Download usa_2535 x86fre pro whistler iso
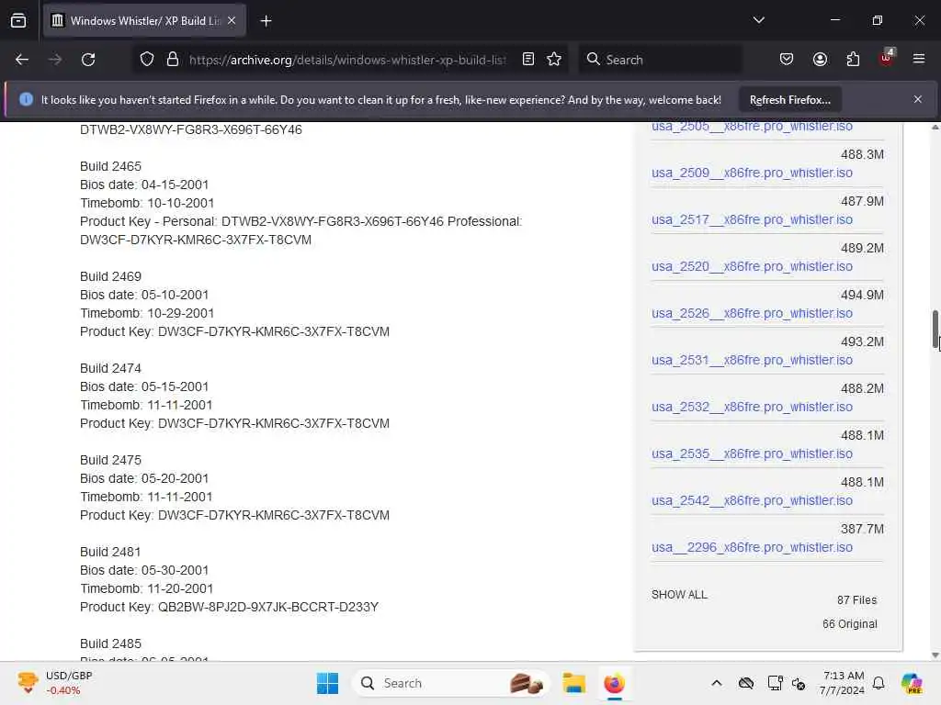The width and height of the screenshot is (941, 705). [752, 453]
